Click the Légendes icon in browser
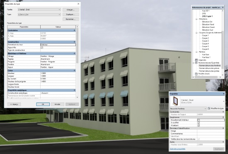Viewport: 228px width, 154px height. tap(196, 60)
